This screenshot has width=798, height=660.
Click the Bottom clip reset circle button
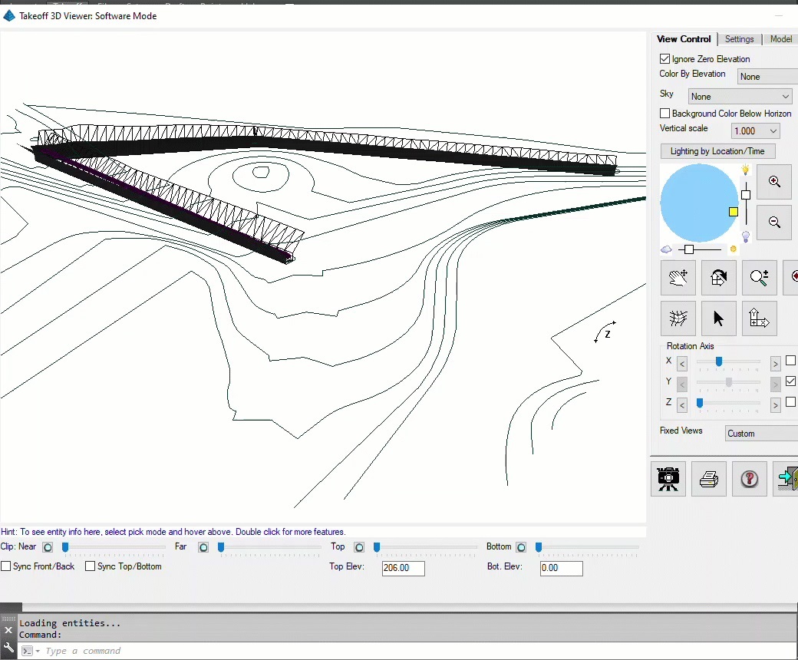pyautogui.click(x=521, y=547)
